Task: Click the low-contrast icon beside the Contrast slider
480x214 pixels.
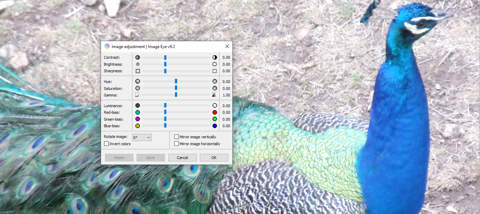Action: pyautogui.click(x=138, y=57)
